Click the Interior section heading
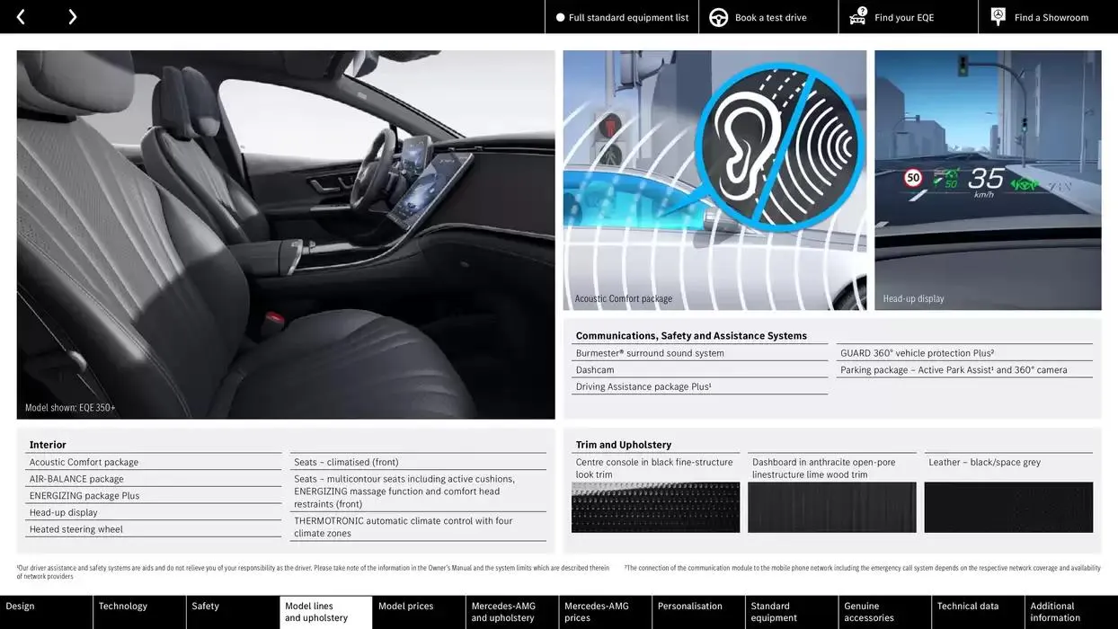The image size is (1118, 629). (48, 445)
